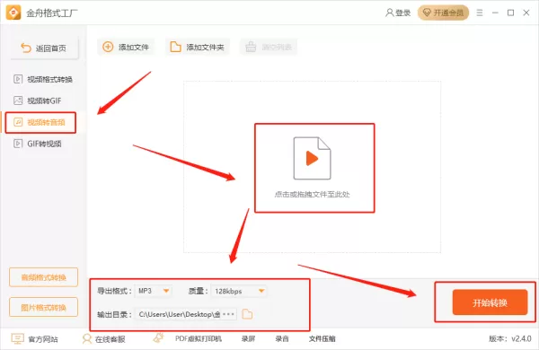Close the 金舟格式工厂 window
Screen dimensions: 539x350
(526, 13)
